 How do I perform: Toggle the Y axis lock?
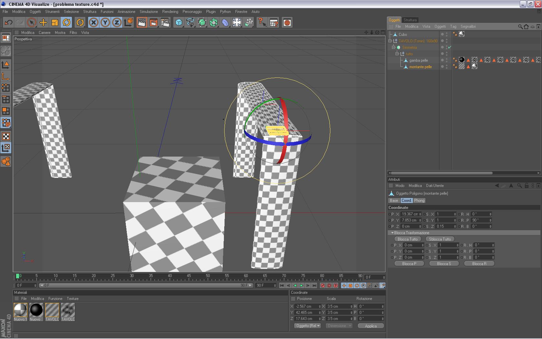105,23
